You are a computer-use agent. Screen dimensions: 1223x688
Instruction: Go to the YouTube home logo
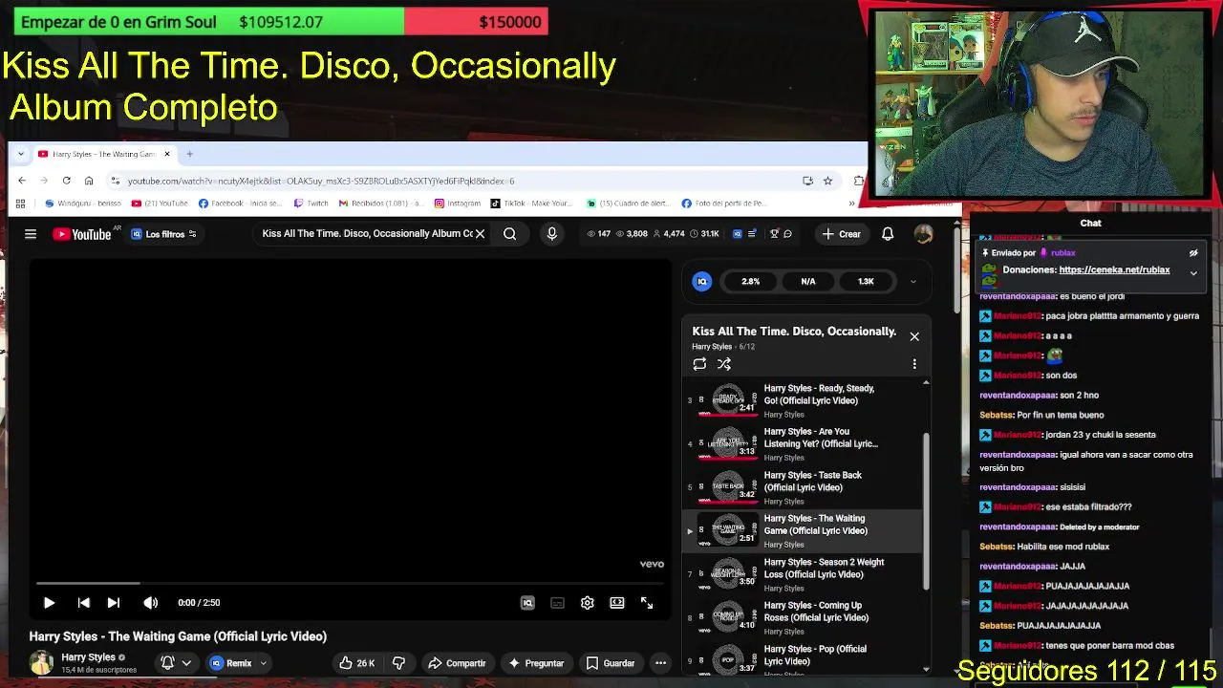(x=82, y=234)
